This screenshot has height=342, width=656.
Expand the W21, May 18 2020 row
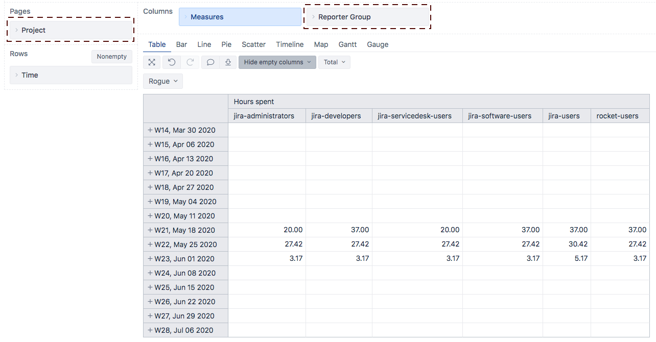pyautogui.click(x=150, y=230)
